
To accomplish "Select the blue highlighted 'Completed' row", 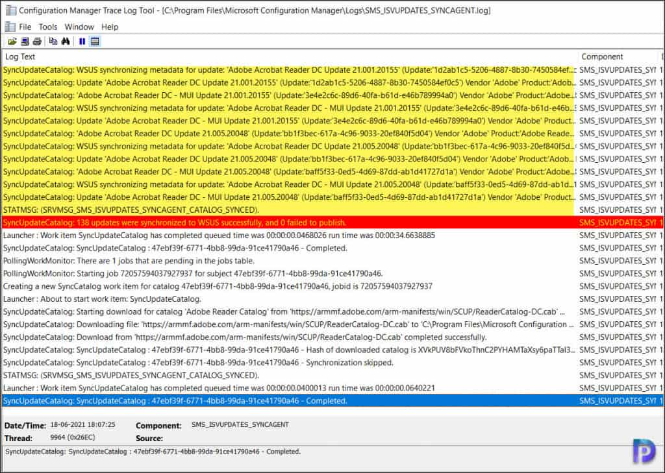I will tap(332, 400).
